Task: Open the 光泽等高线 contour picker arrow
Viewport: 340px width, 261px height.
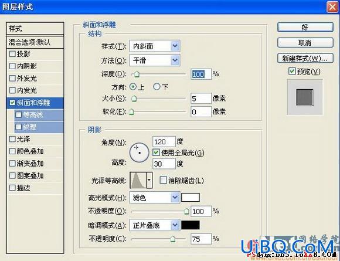Action: click(149, 180)
